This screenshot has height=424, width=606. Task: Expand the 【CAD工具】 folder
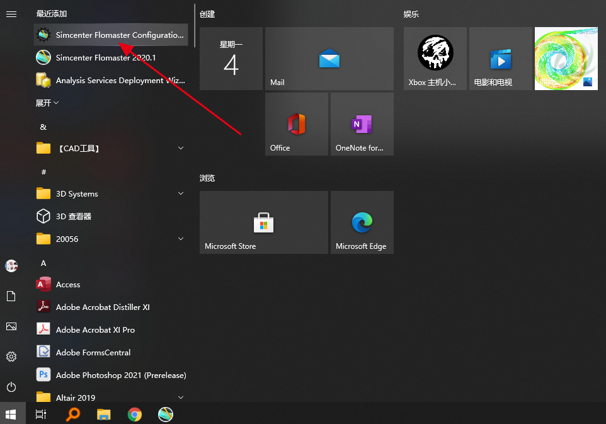click(111, 148)
